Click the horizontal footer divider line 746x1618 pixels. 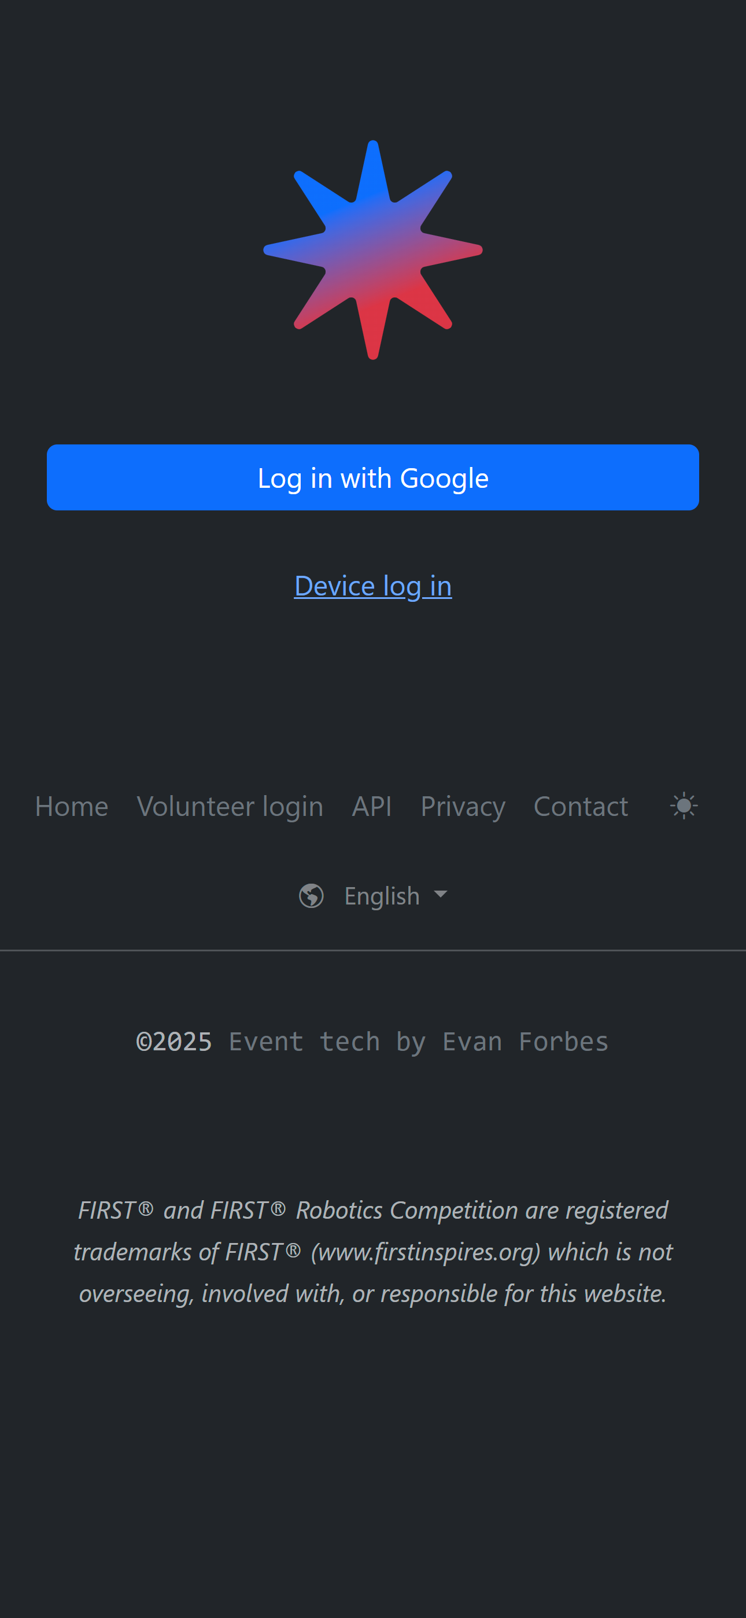click(x=373, y=951)
